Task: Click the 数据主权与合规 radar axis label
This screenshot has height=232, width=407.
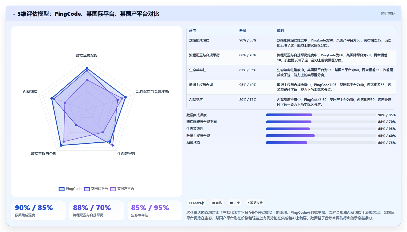Action: (43, 154)
